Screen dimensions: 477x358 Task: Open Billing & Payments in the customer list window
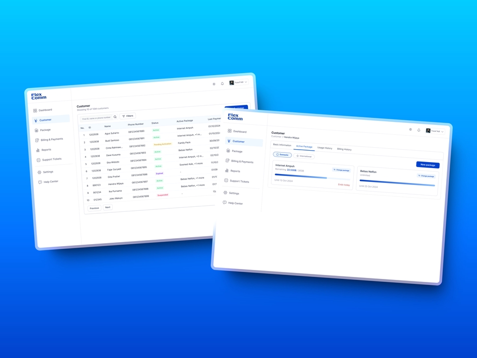click(49, 139)
